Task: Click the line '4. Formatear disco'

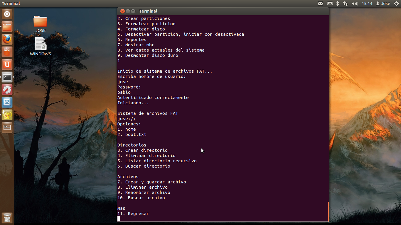Action: click(141, 29)
